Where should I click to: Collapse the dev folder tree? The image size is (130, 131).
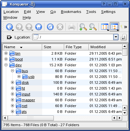click(x=6, y=65)
